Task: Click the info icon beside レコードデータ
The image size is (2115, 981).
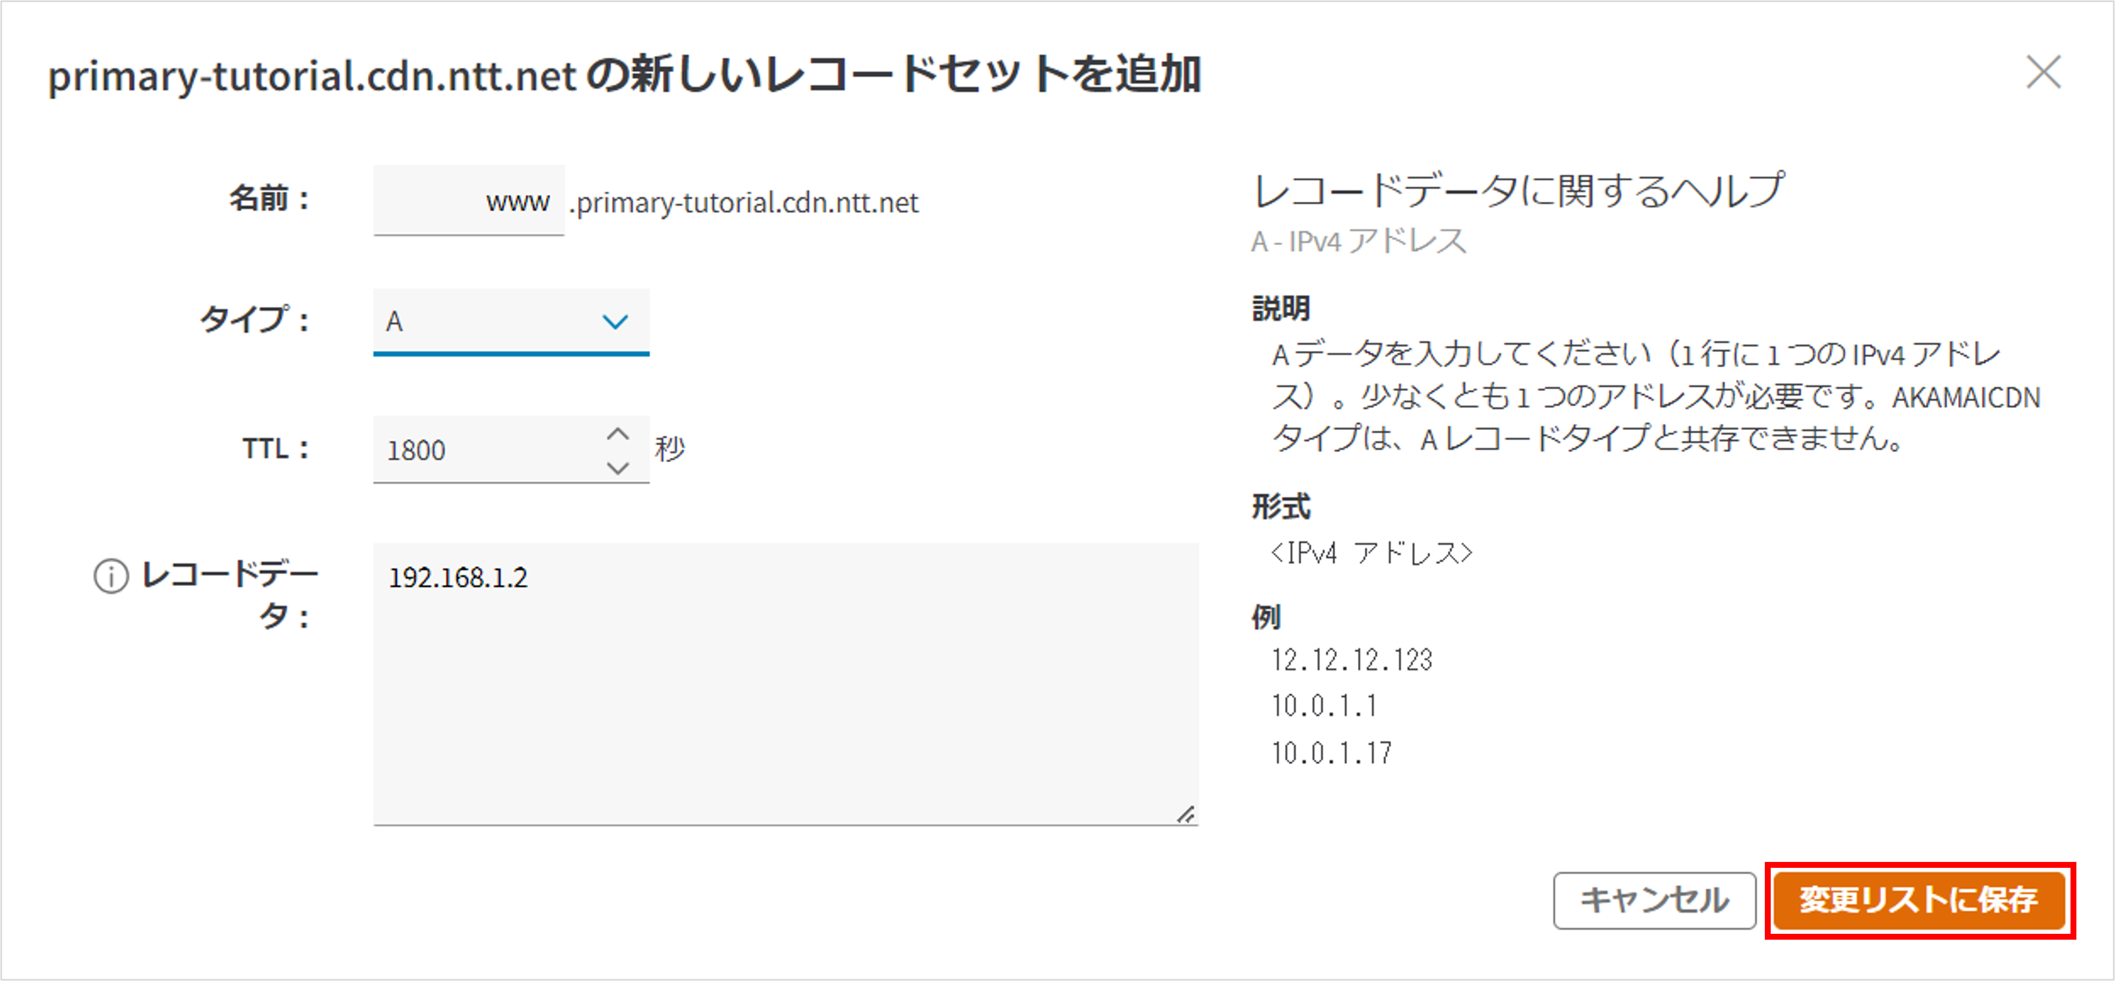Action: (111, 576)
